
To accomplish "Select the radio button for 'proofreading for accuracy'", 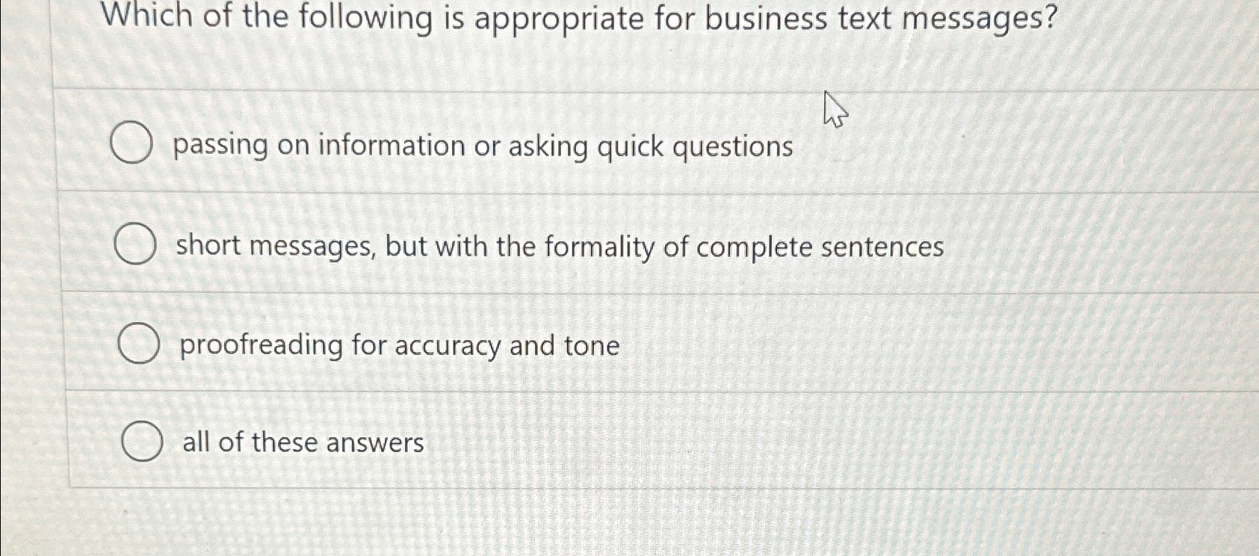I will pyautogui.click(x=140, y=344).
